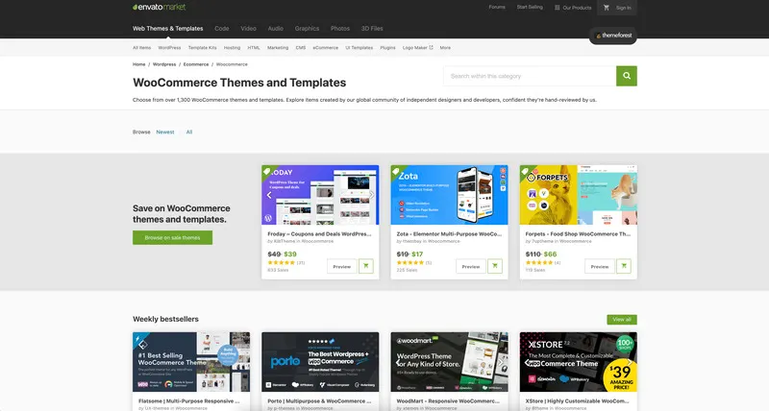Image resolution: width=769 pixels, height=411 pixels.
Task: Switch to the Photos category
Action: (340, 29)
